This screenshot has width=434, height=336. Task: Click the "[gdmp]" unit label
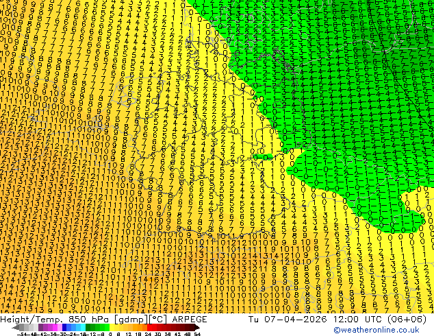[131, 320]
